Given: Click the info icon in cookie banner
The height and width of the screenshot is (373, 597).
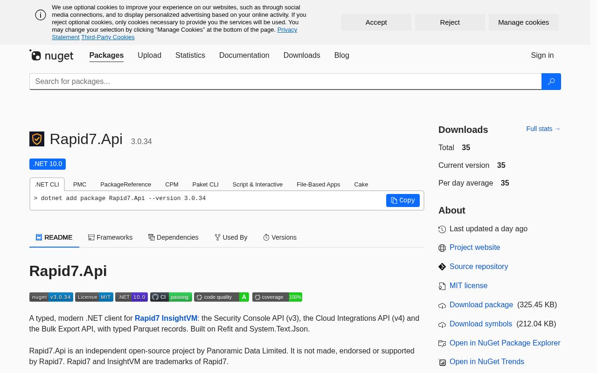Looking at the screenshot, I should pos(41,15).
